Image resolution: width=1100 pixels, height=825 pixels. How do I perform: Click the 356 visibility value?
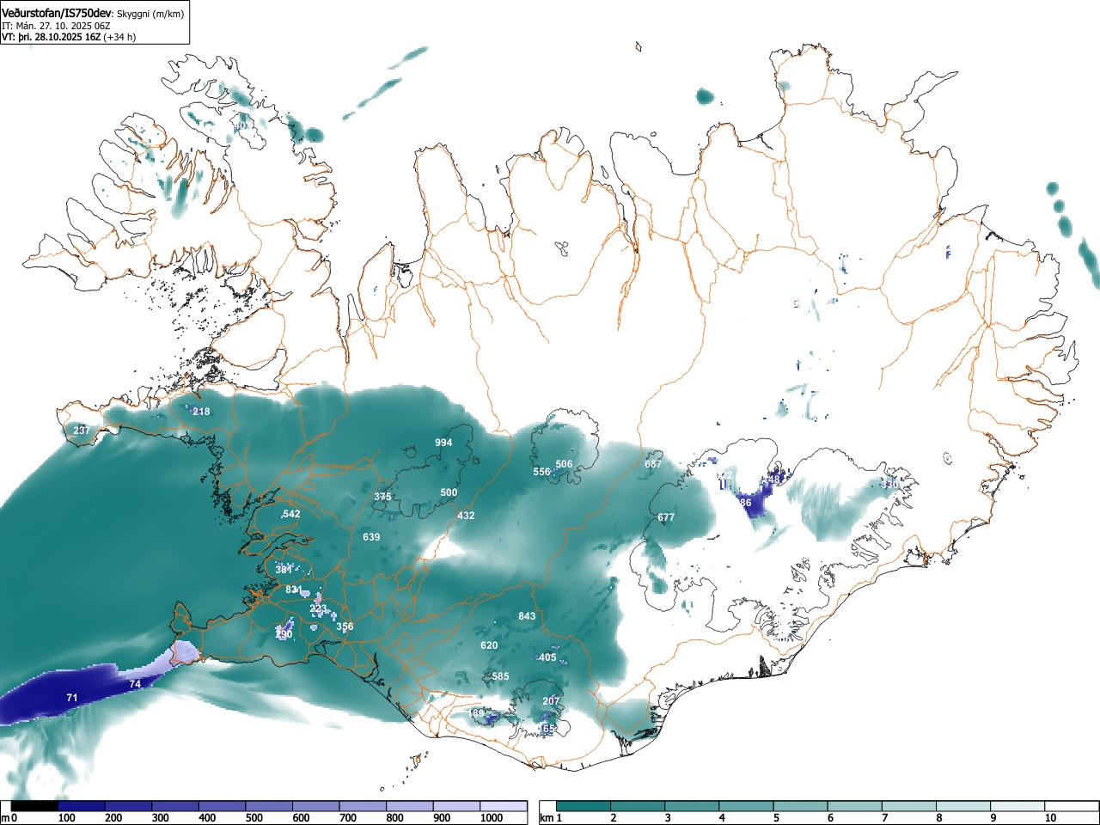click(345, 626)
